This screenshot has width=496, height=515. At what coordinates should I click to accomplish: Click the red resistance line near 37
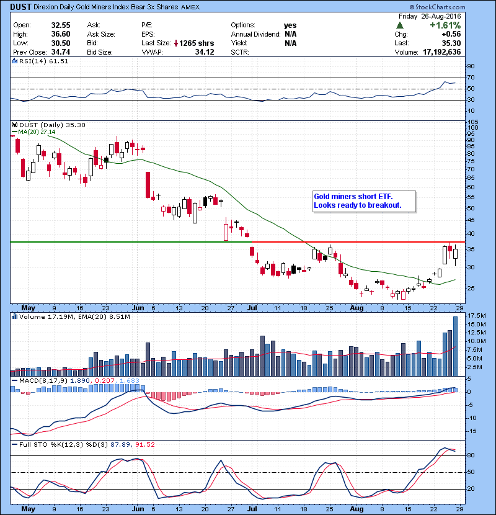click(x=358, y=242)
